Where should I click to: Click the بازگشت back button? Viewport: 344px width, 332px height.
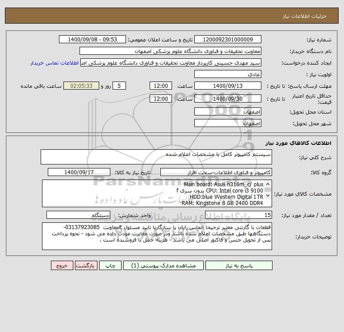(86, 266)
